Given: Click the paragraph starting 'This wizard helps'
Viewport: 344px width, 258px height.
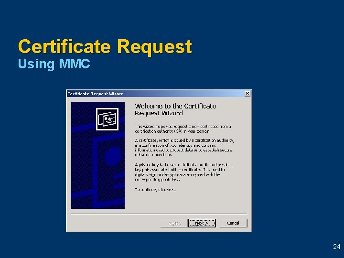Looking at the screenshot, I should (x=183, y=129).
